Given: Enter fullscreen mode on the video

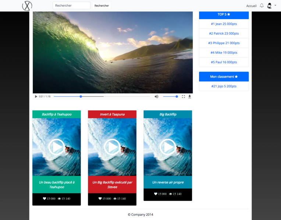Looking at the screenshot, I should pyautogui.click(x=183, y=96).
